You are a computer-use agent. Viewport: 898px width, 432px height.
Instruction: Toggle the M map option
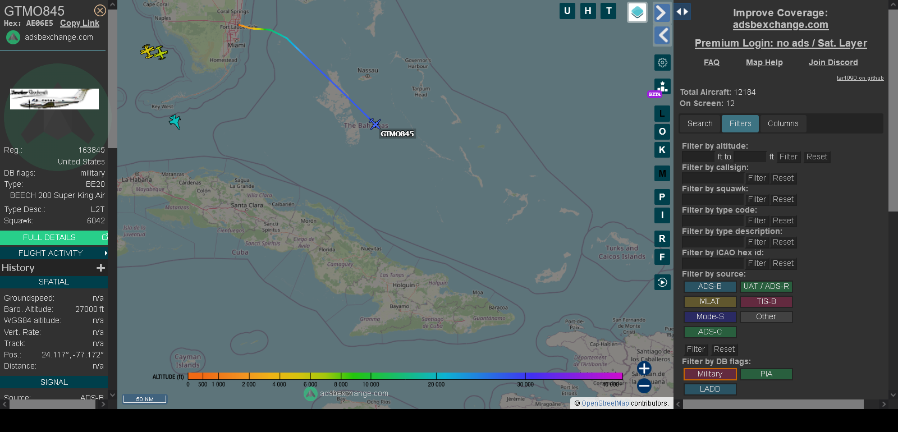pyautogui.click(x=662, y=173)
